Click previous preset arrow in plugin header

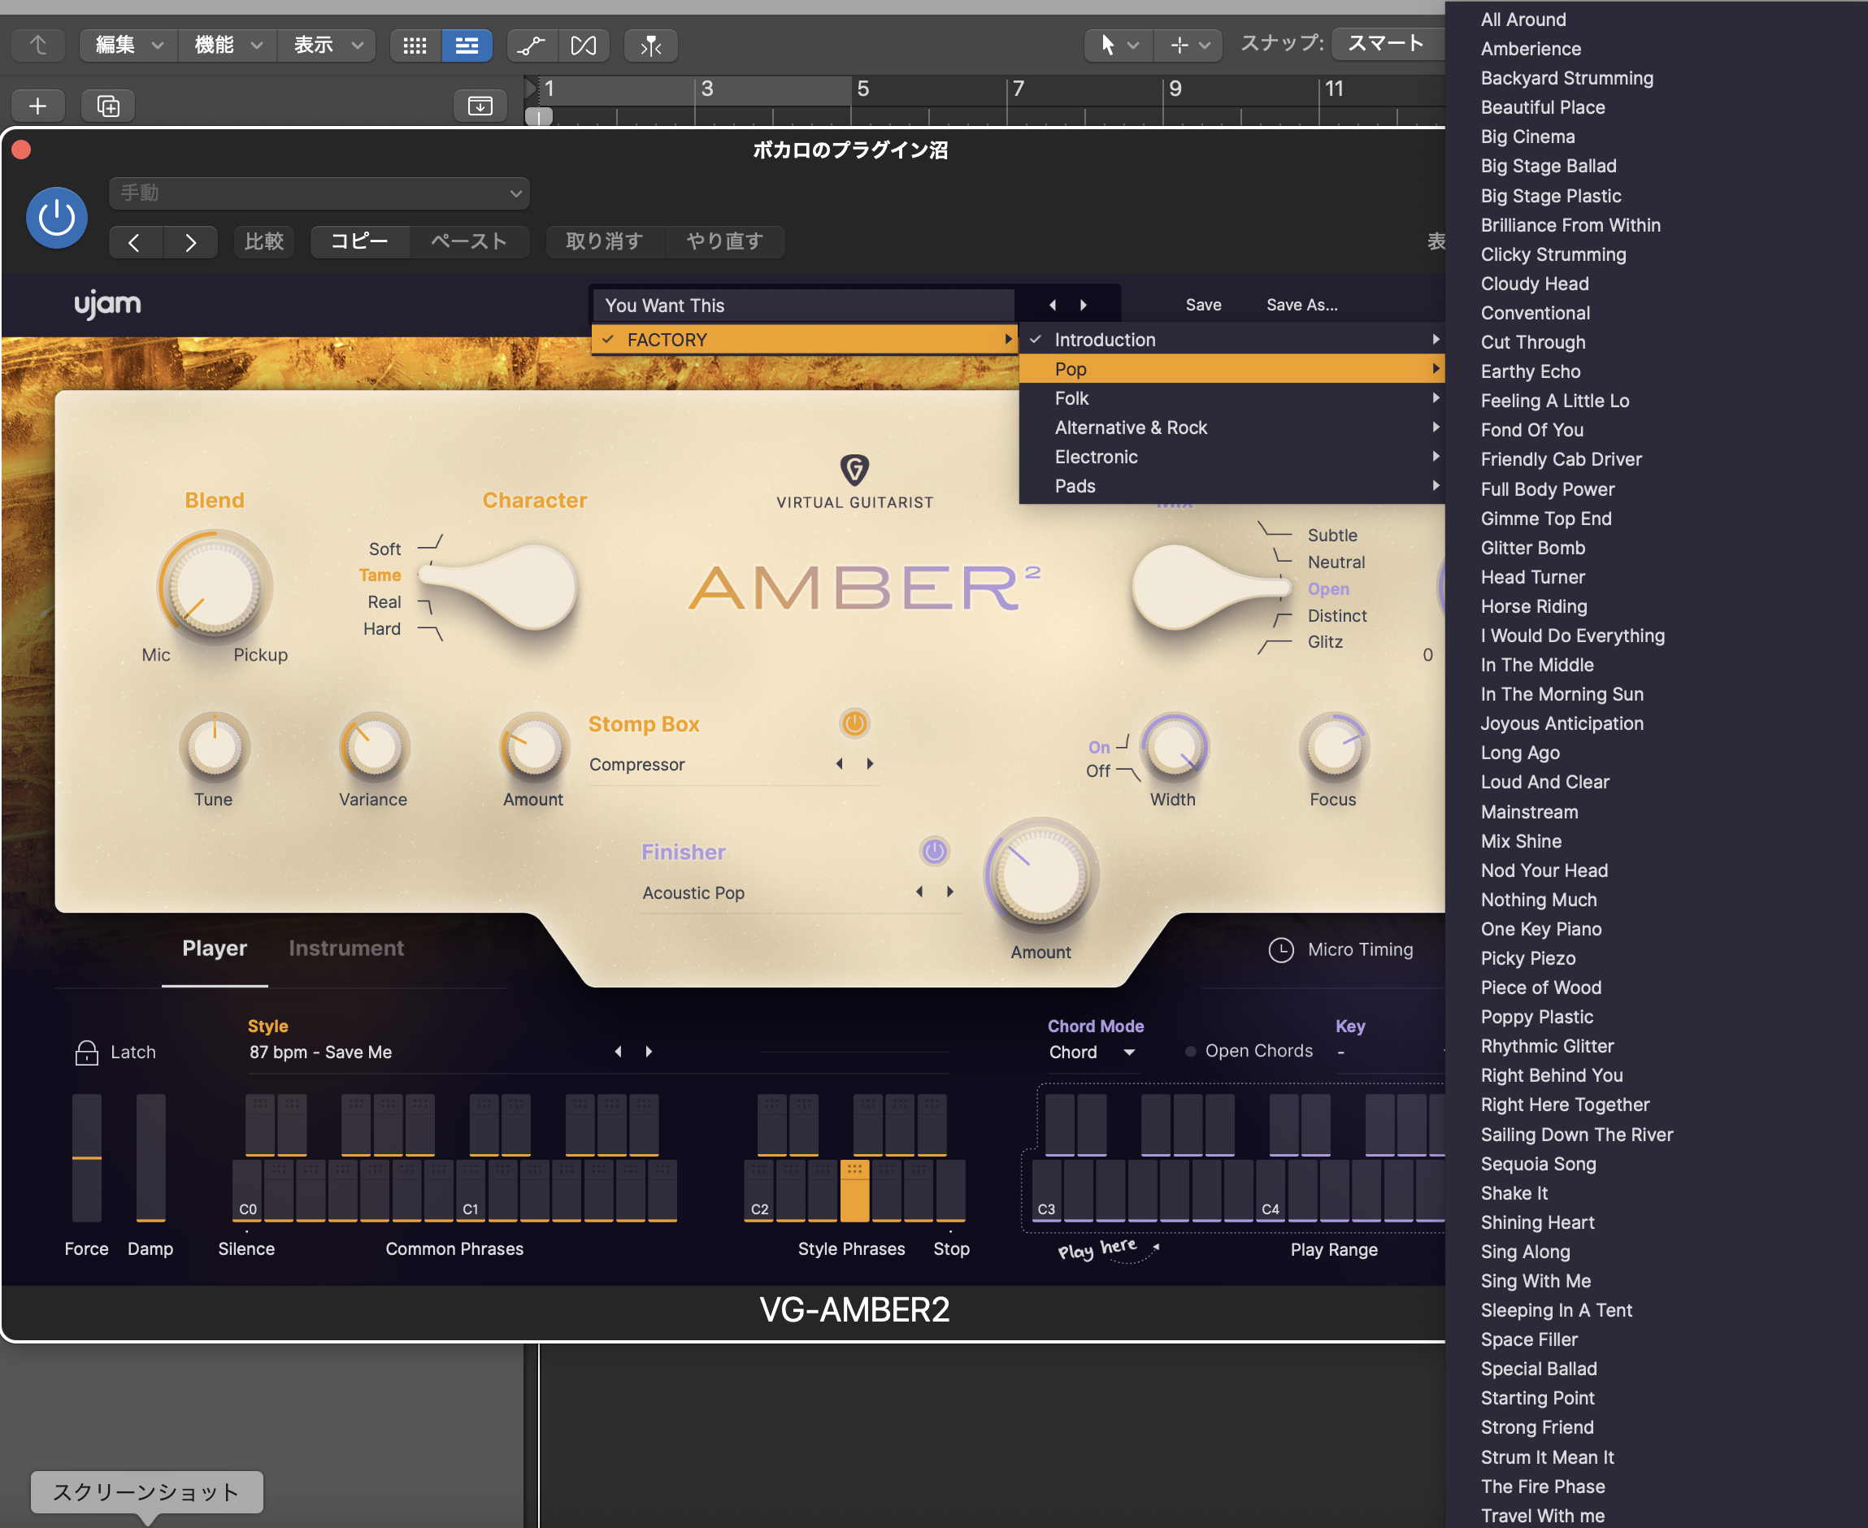coord(135,242)
